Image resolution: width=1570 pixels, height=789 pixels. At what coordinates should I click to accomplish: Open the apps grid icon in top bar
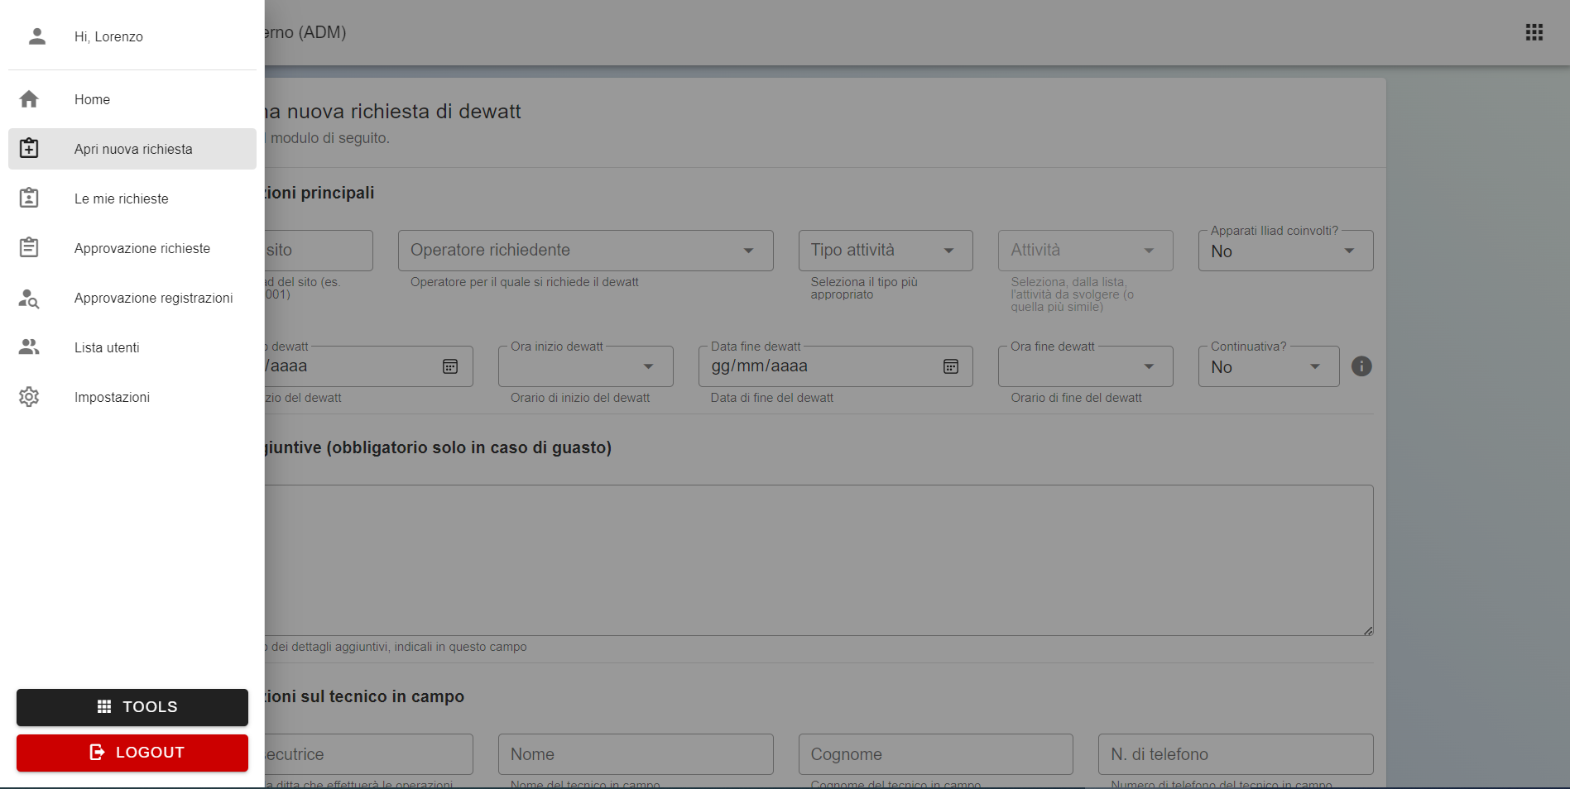coord(1534,32)
